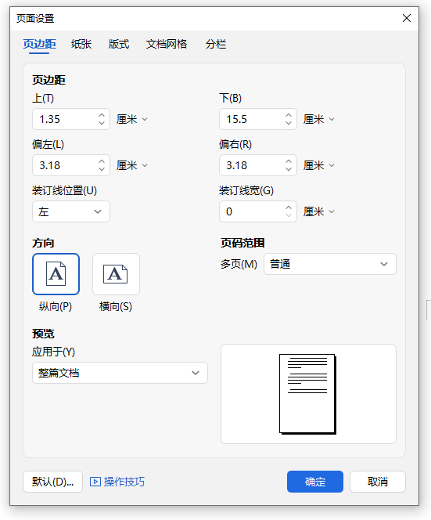Switch to the 纸张 tab

click(81, 44)
